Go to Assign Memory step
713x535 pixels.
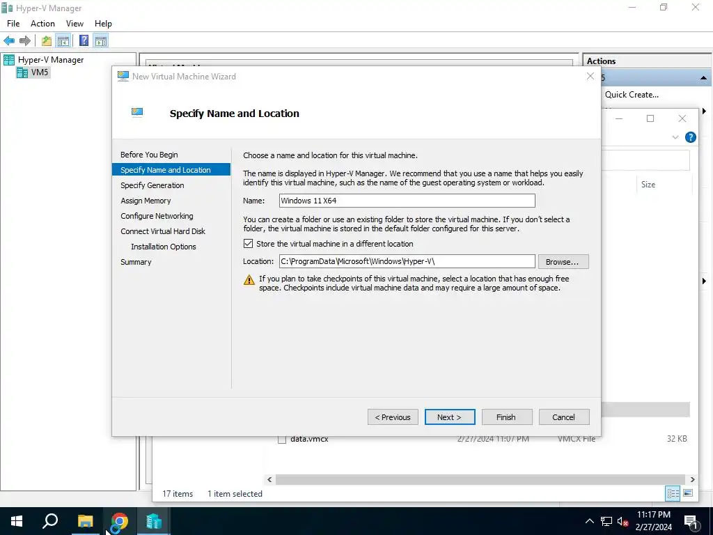(x=146, y=201)
